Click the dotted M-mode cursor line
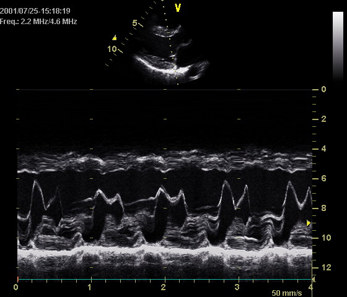The width and height of the screenshot is (347, 297). (170, 42)
